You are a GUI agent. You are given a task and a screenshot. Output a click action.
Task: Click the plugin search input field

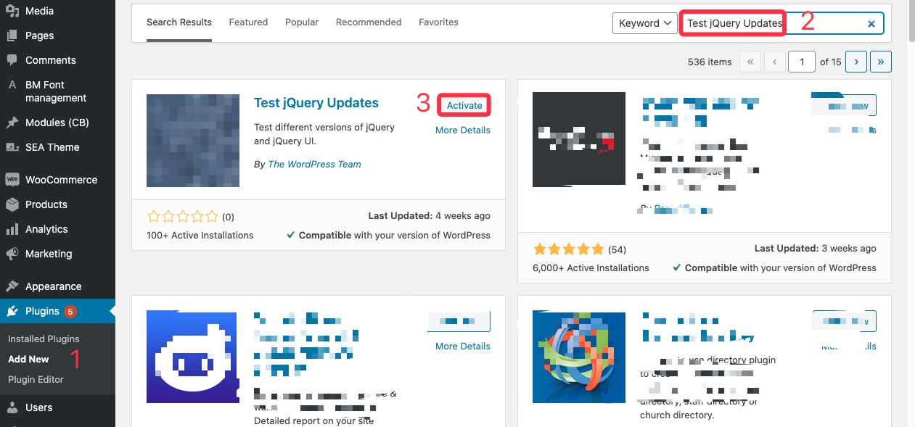click(781, 23)
